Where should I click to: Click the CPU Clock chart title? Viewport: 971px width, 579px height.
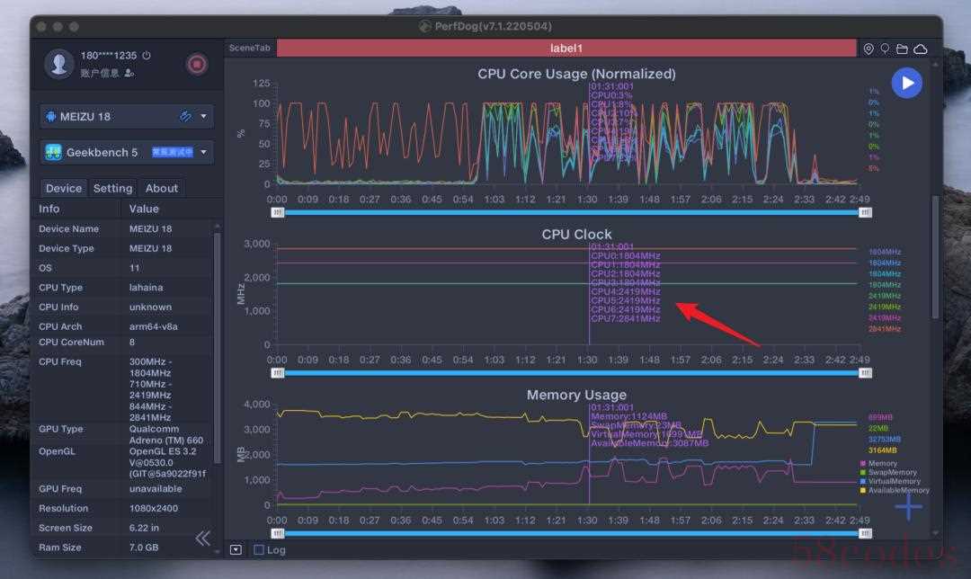[576, 234]
